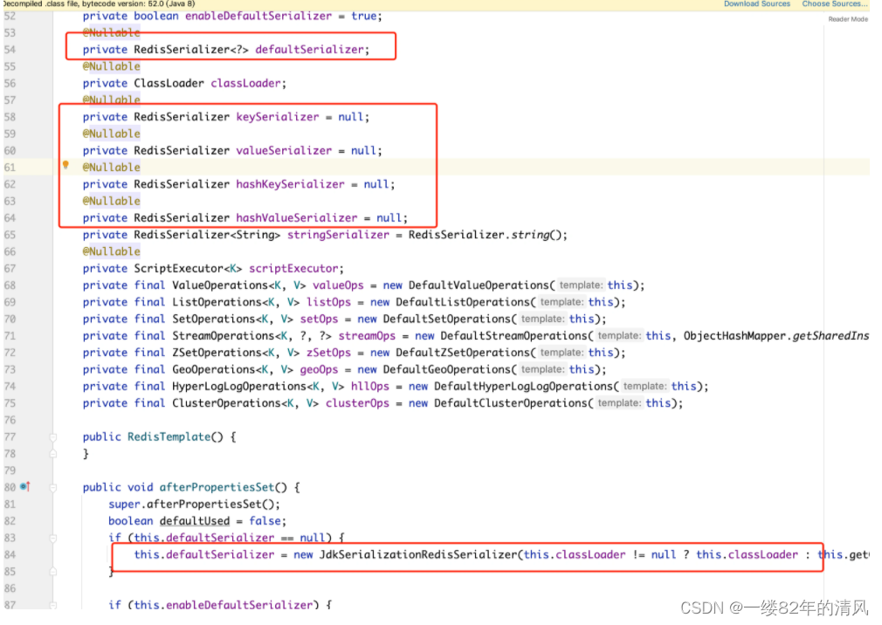Click the @Nullable annotation on line 66

click(112, 251)
